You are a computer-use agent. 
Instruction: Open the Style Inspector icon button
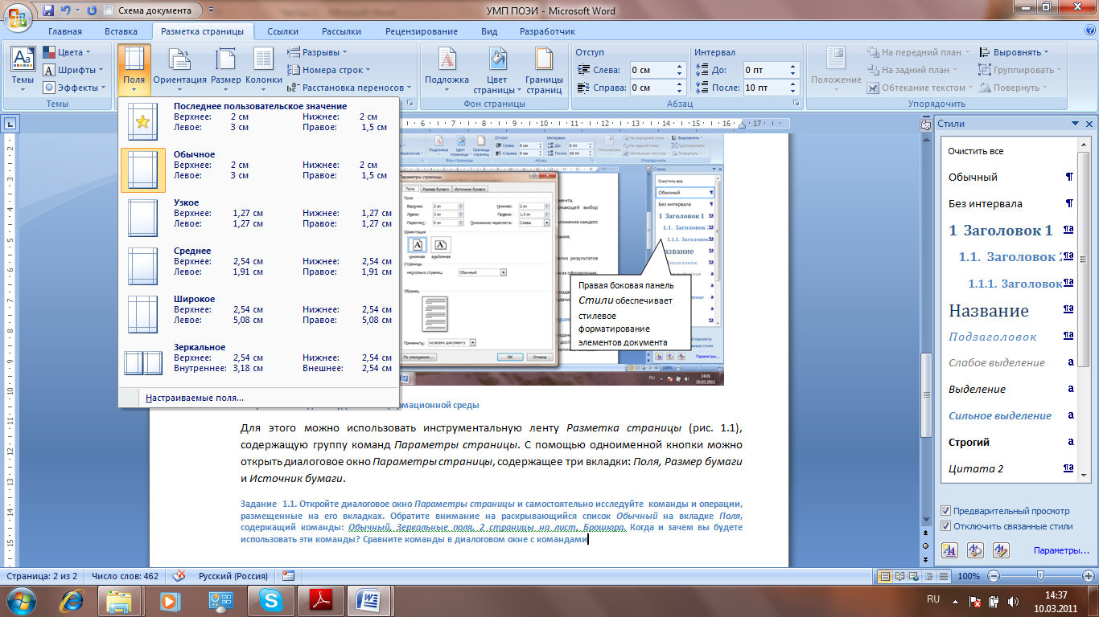pos(975,550)
